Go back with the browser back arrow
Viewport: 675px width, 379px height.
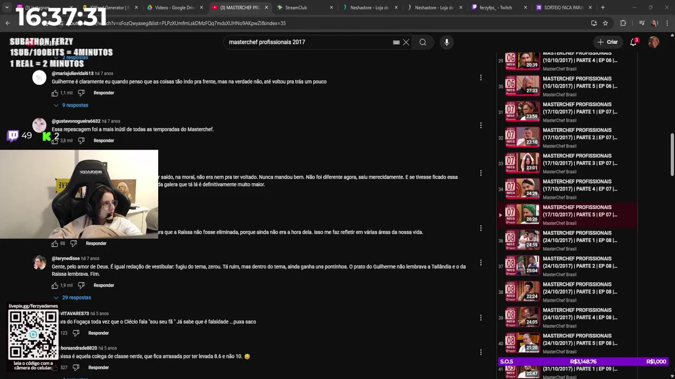[7, 23]
